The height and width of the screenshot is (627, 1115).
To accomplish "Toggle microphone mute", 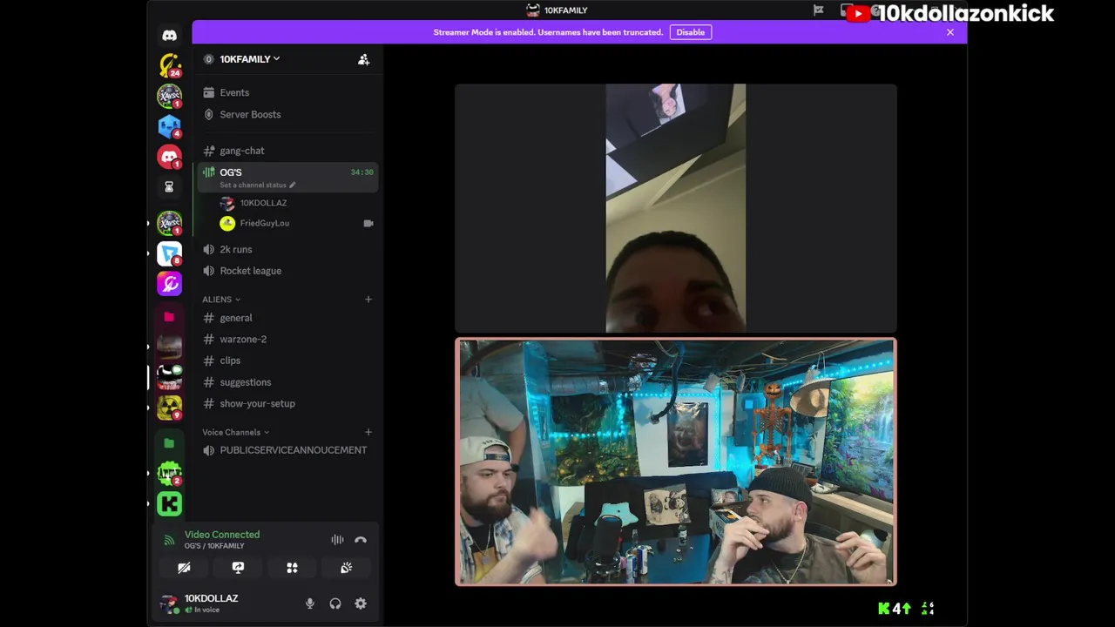I will click(x=309, y=603).
